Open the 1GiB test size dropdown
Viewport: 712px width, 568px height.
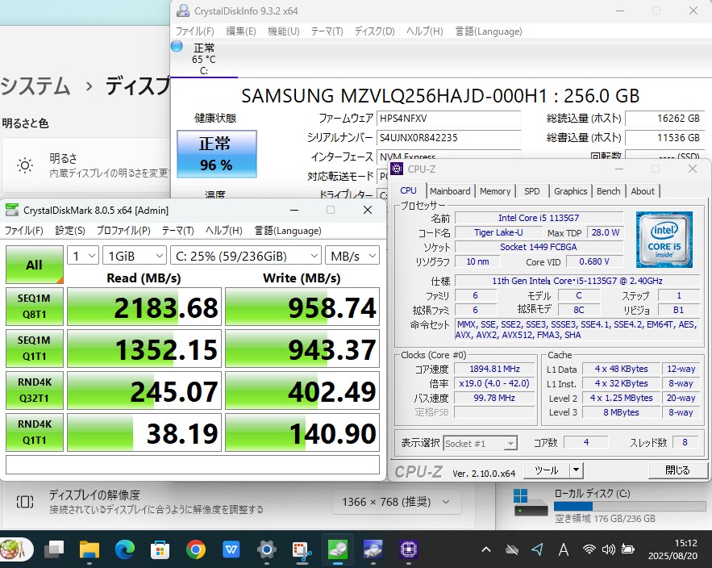click(x=135, y=256)
